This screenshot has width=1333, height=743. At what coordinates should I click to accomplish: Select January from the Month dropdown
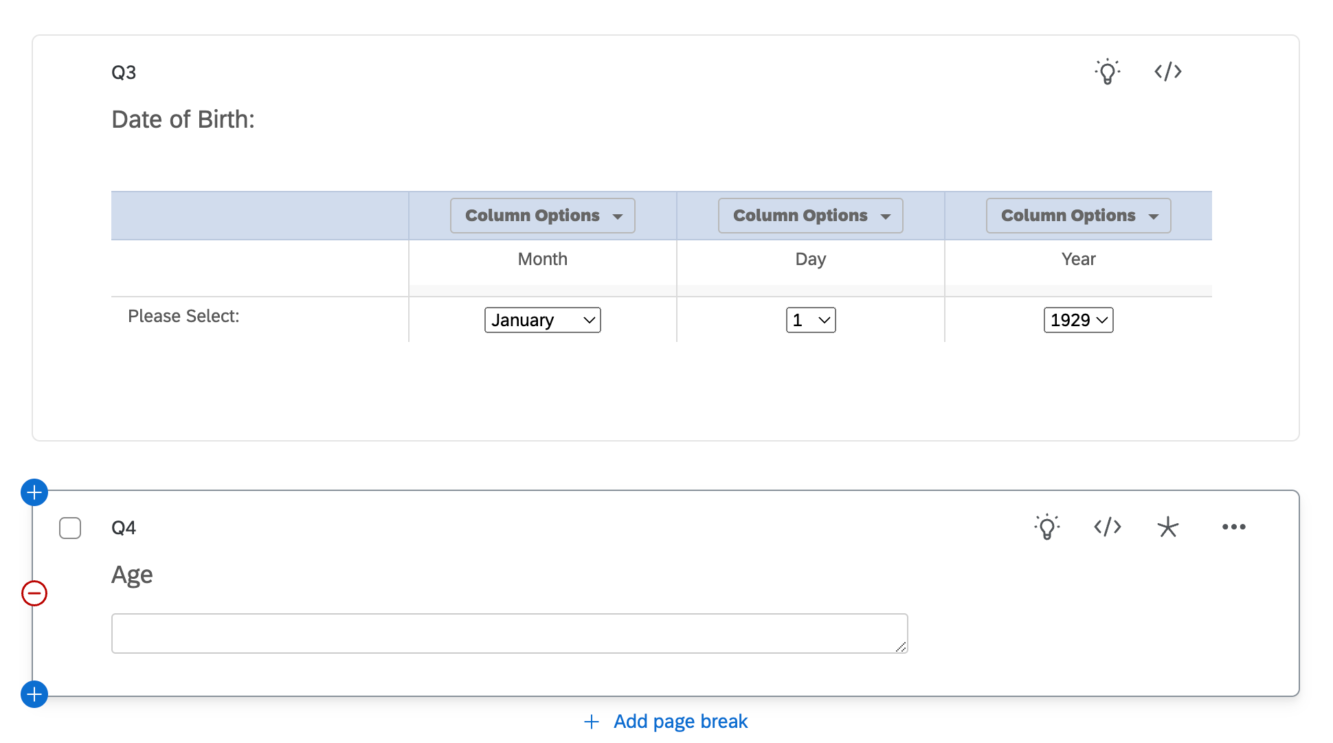(541, 319)
